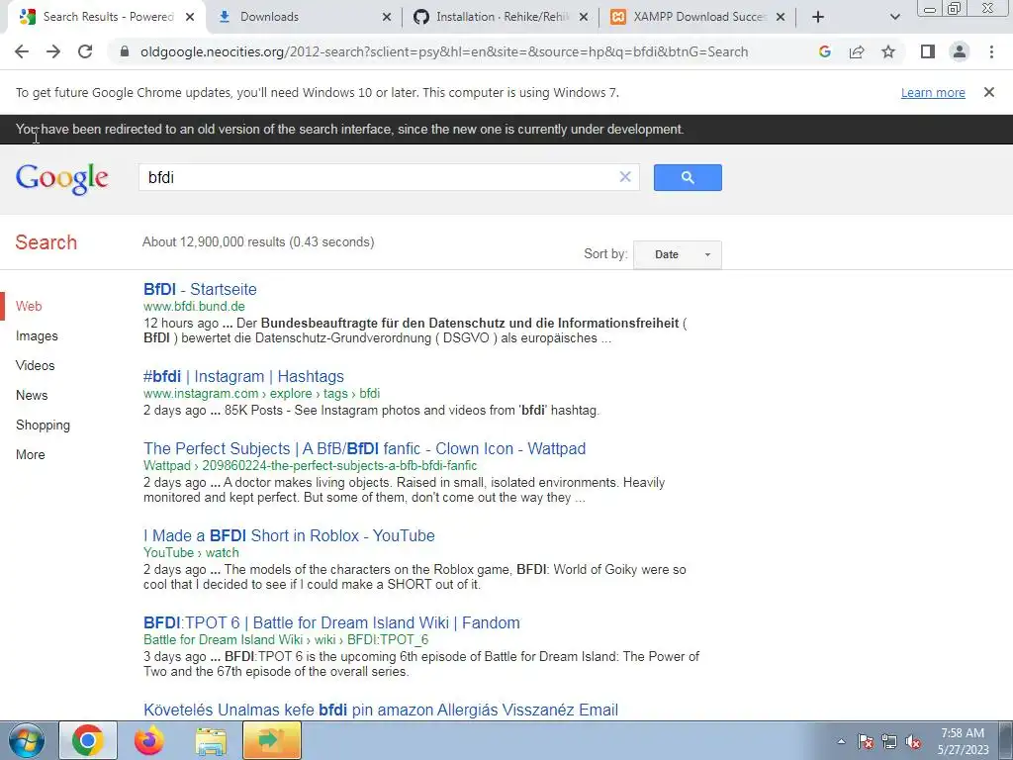Image resolution: width=1013 pixels, height=760 pixels.
Task: Open the Sort by Date dropdown
Action: (677, 254)
